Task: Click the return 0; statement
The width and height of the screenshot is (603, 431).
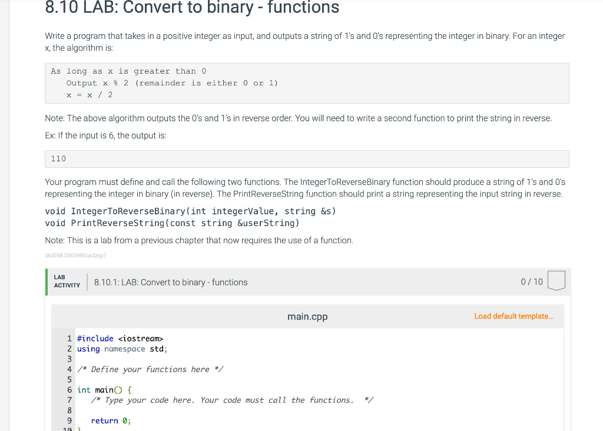Action: click(111, 421)
